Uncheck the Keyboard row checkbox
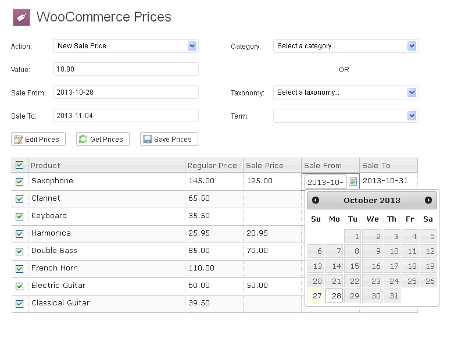The image size is (465, 349). click(x=20, y=216)
